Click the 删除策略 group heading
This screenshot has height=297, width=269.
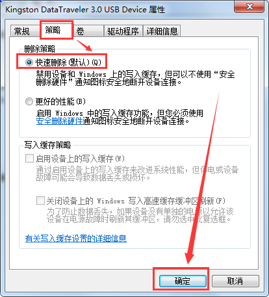(40, 49)
